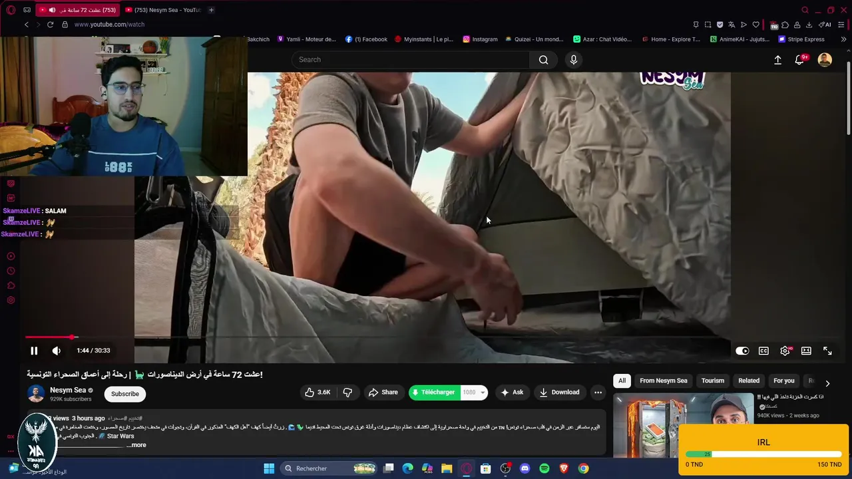The image size is (852, 479).
Task: Open YouTube notifications bell
Action: [799, 60]
